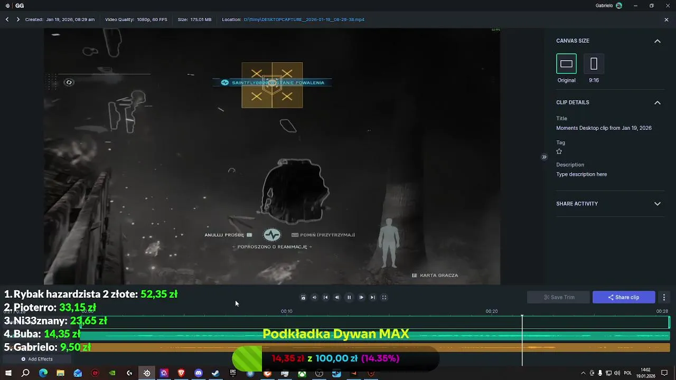Seek to the 00:10 timeline mark
This screenshot has height=380, width=676.
pyautogui.click(x=286, y=311)
